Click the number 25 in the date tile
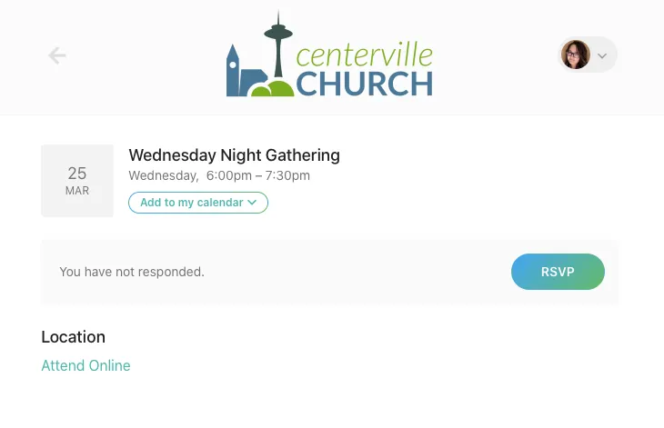Image resolution: width=664 pixels, height=428 pixels. coord(77,173)
